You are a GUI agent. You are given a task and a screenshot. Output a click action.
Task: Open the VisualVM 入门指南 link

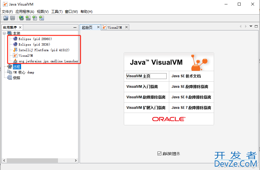point(142,87)
